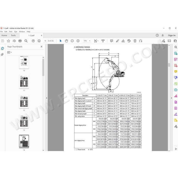Click the delete trash icon
178x178 pixels.
pos(135,41)
